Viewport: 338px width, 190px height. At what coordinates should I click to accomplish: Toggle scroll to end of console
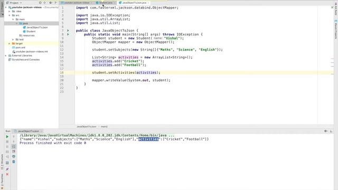point(14,151)
